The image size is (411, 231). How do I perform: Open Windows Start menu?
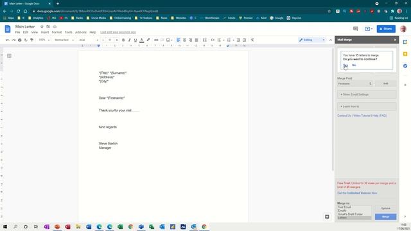[5, 227]
